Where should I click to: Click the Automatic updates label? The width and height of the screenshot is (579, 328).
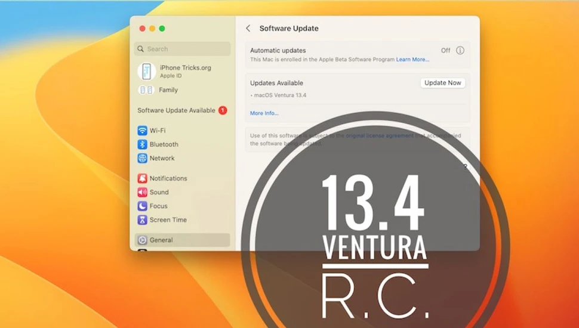(278, 51)
